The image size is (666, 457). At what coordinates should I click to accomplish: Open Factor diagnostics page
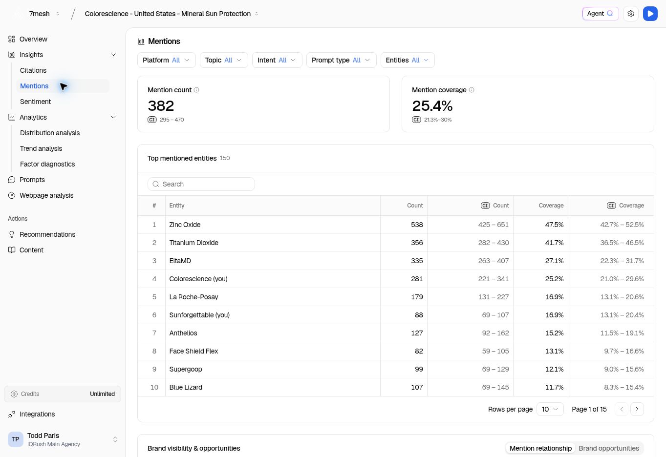coord(47,164)
